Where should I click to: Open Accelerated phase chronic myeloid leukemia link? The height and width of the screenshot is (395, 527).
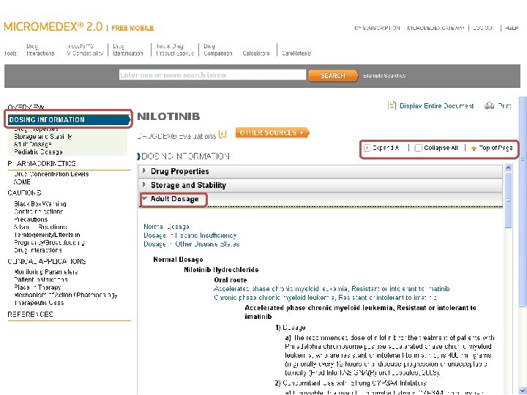coord(332,289)
